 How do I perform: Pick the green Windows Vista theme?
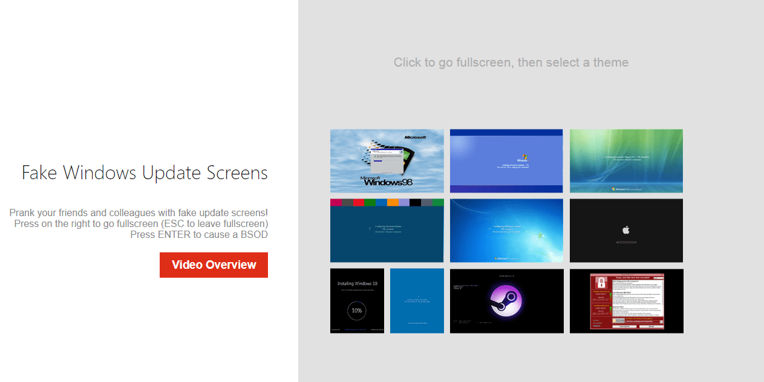click(x=626, y=161)
